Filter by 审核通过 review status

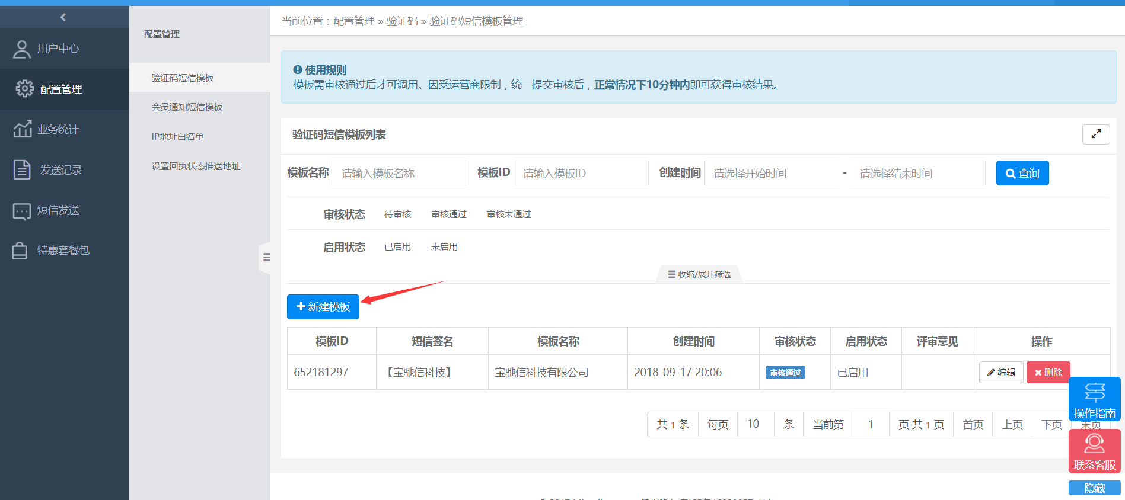pos(449,214)
